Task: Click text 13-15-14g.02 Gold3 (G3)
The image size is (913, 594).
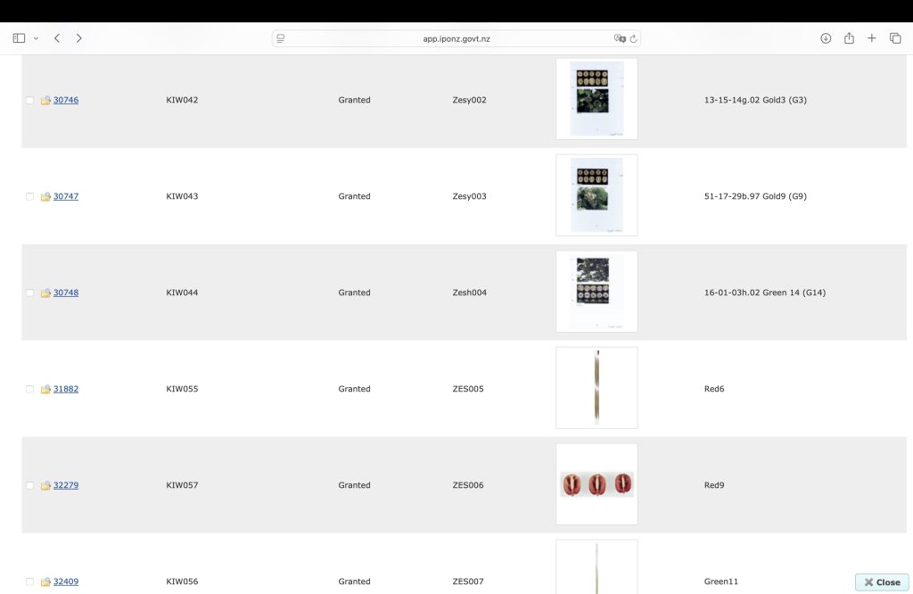Action: coord(755,100)
